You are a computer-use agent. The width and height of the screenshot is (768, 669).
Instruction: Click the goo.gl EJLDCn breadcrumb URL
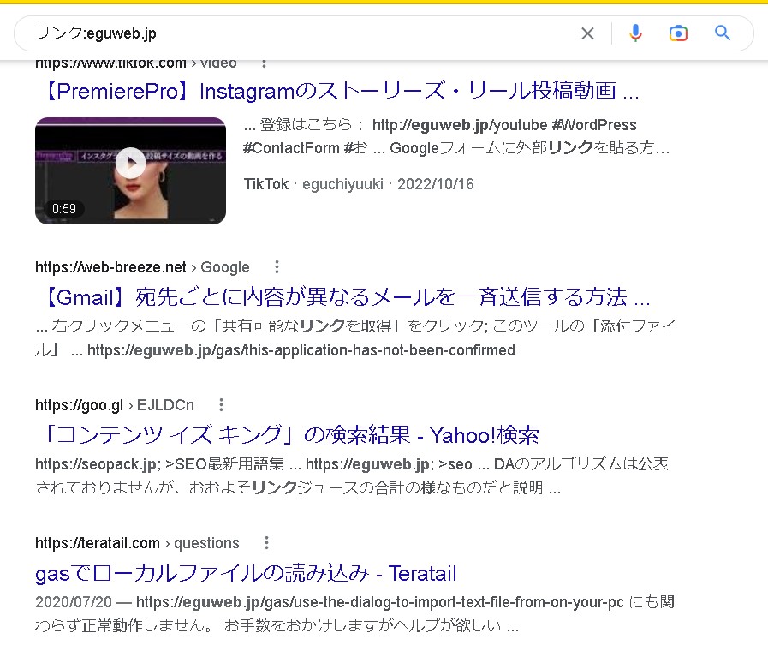(x=115, y=405)
